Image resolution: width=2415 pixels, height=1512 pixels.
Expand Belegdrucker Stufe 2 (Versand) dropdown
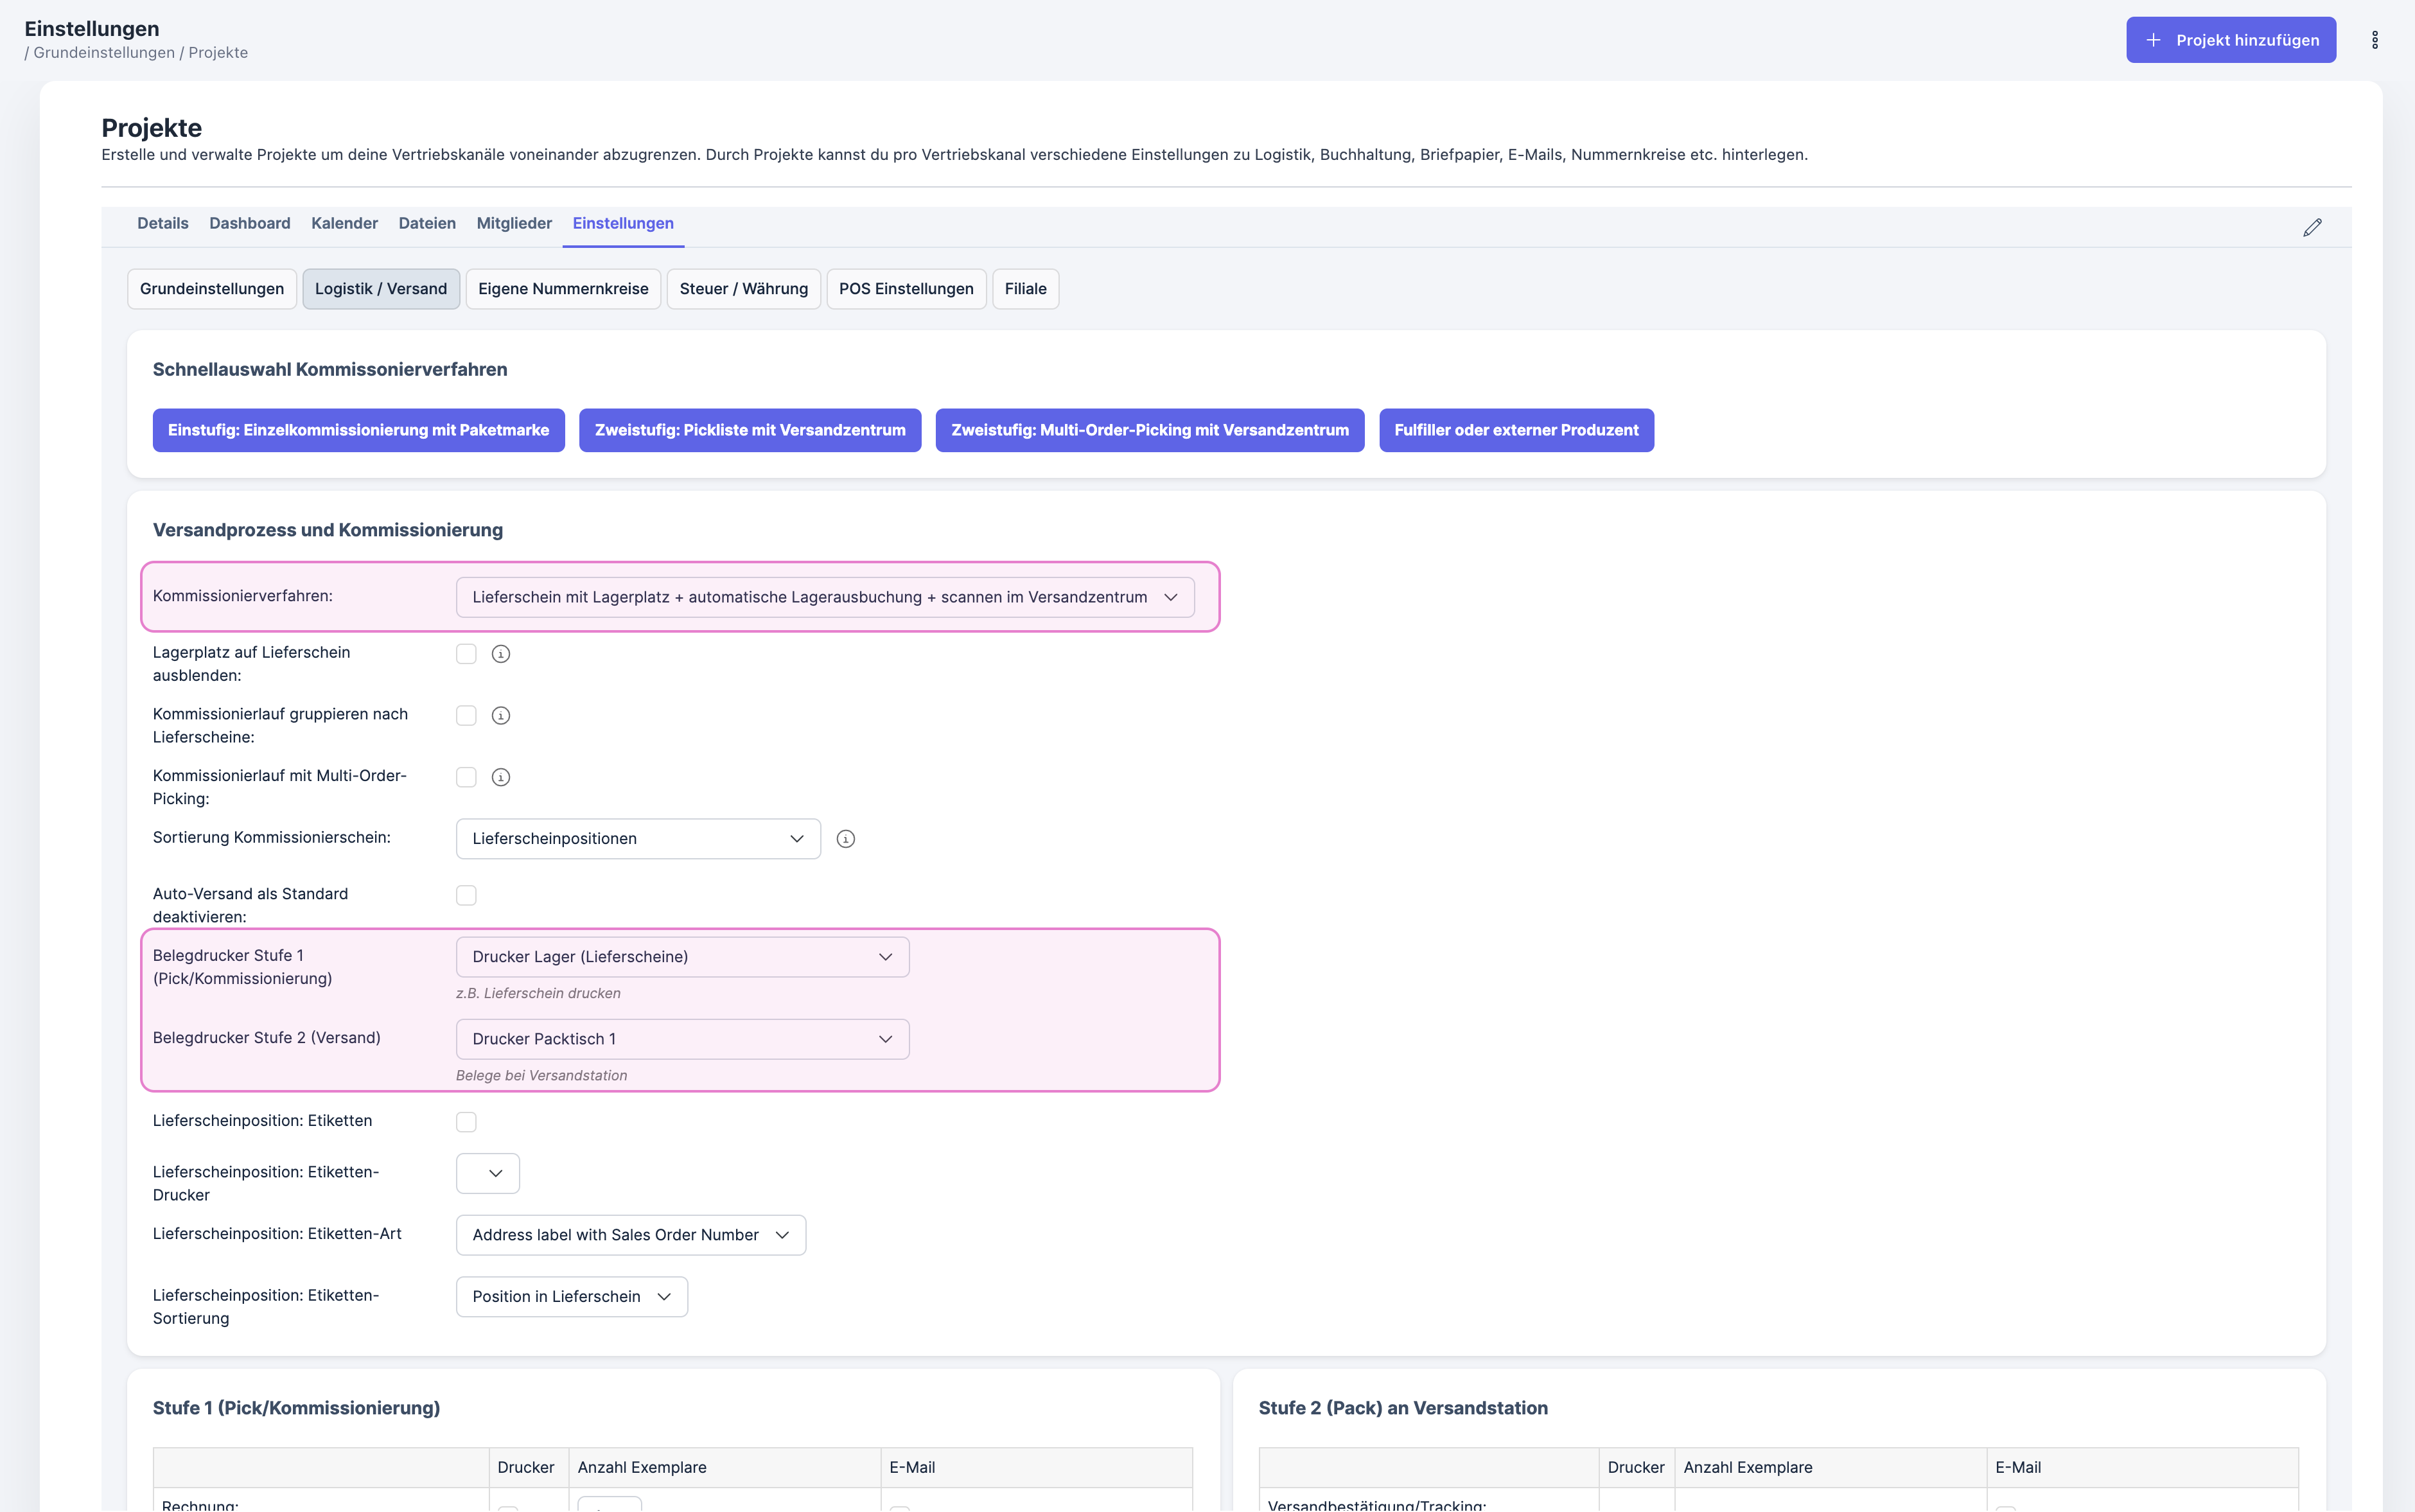pos(682,1039)
